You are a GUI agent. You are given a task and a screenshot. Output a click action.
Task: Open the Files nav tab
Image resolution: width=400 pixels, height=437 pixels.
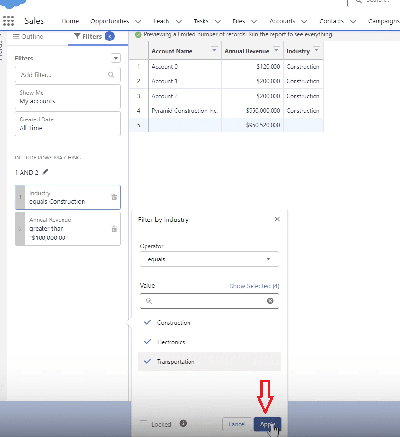coord(239,21)
